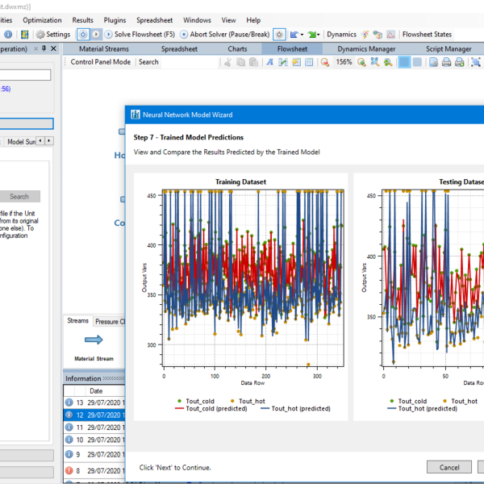Select the Flowsheet tab
Image resolution: width=484 pixels, height=484 pixels.
pos(292,48)
